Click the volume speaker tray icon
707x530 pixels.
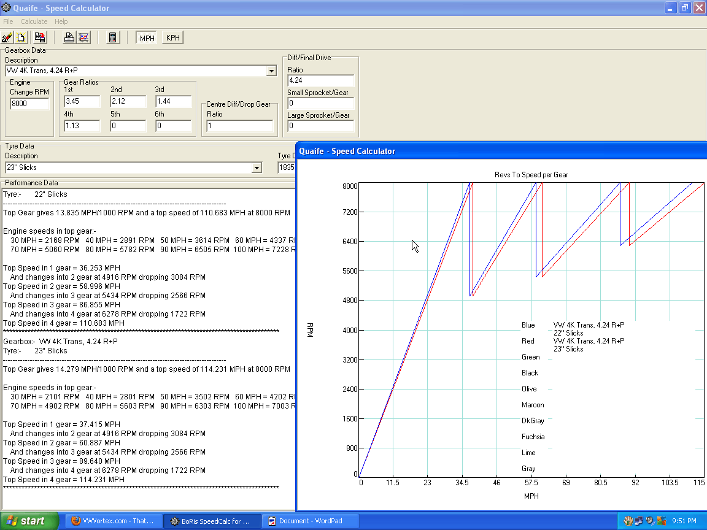coord(650,521)
